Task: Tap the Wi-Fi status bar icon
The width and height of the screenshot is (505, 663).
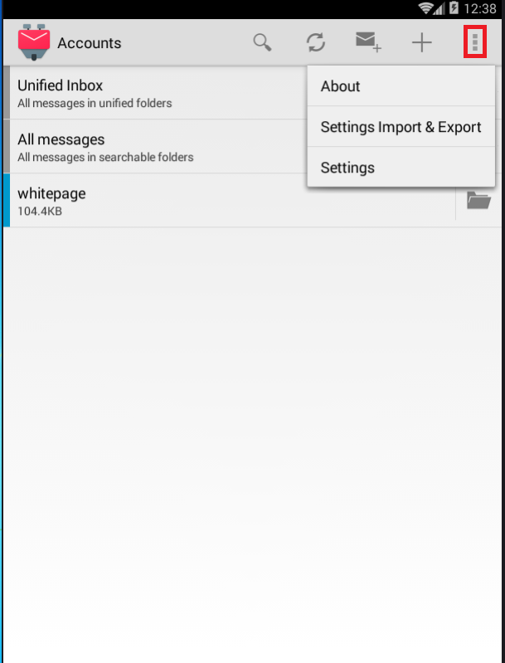Action: 425,8
